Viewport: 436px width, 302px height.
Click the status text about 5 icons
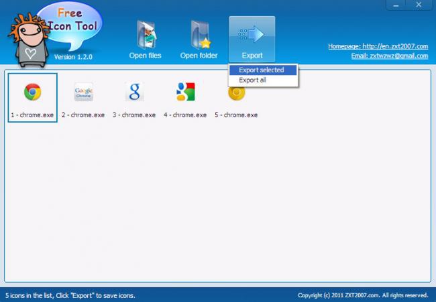point(70,295)
